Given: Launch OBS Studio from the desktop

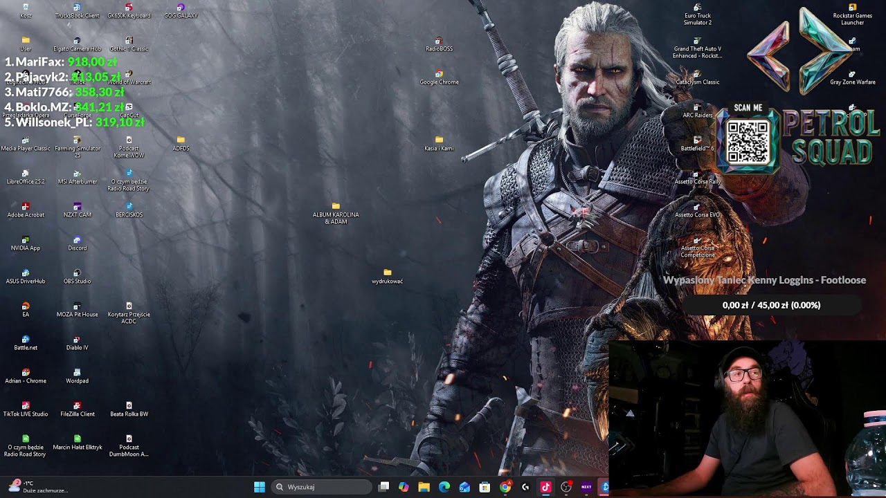Looking at the screenshot, I should pos(77,276).
